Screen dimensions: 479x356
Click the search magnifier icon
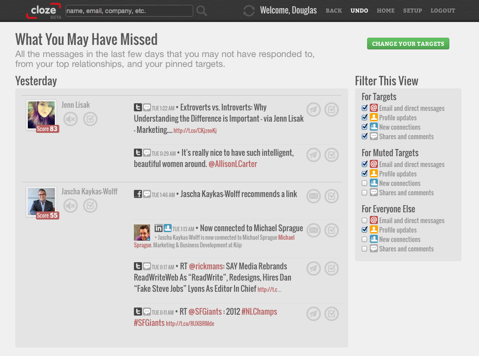coord(202,11)
